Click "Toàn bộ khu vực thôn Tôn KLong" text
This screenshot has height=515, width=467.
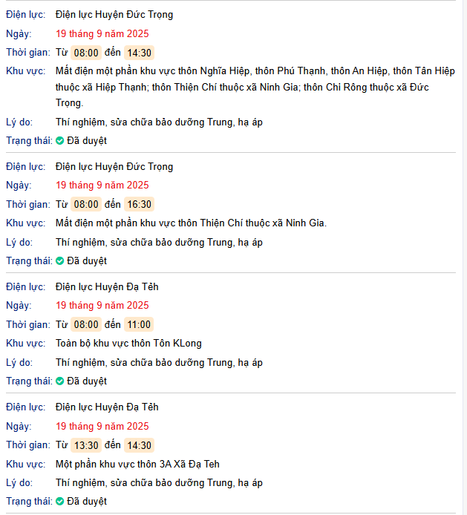(128, 343)
